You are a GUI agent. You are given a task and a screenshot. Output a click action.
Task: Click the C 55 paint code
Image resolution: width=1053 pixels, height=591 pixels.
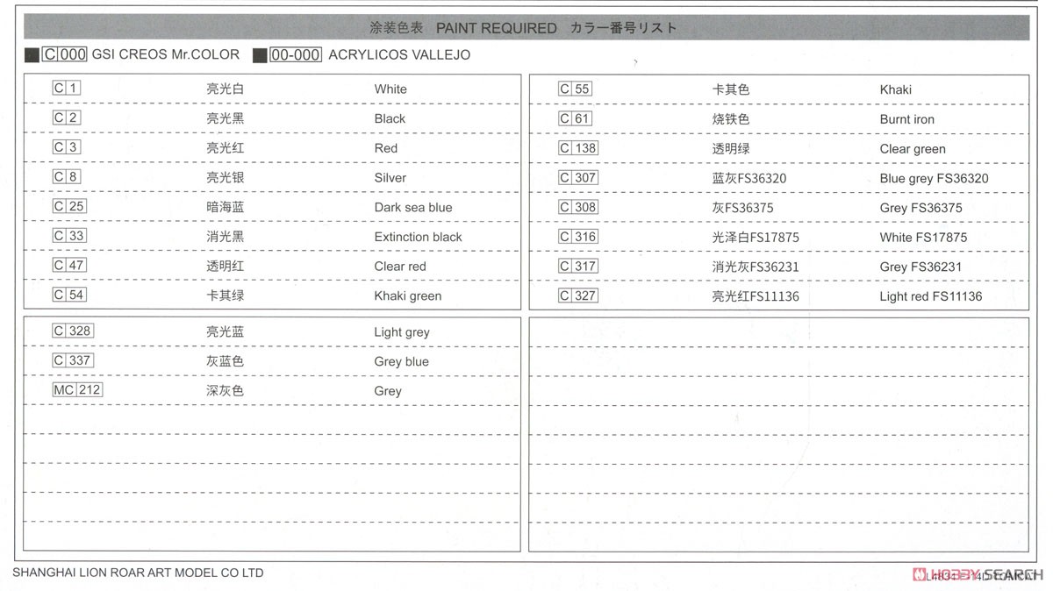point(576,89)
